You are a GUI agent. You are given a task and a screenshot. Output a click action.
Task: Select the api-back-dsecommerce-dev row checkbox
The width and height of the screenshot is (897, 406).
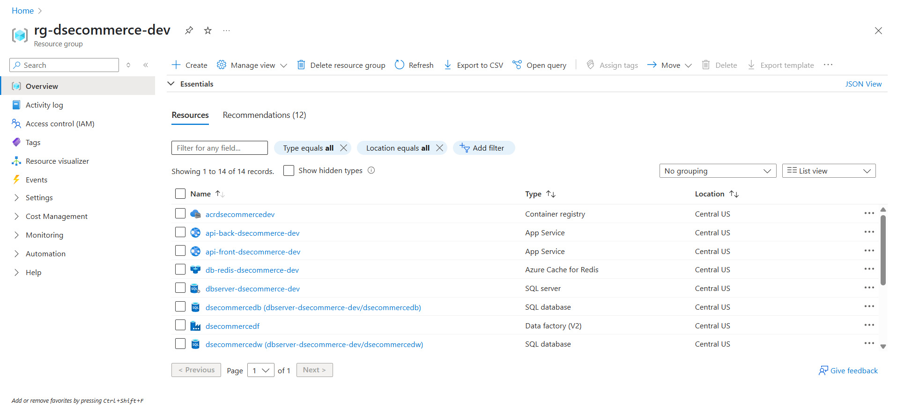point(180,232)
